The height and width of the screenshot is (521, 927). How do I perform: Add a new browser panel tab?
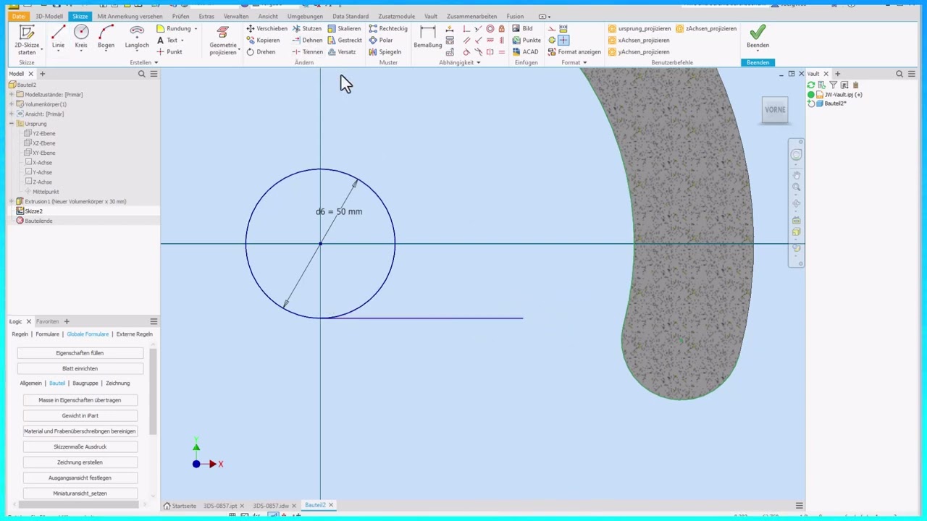[x=42, y=74]
